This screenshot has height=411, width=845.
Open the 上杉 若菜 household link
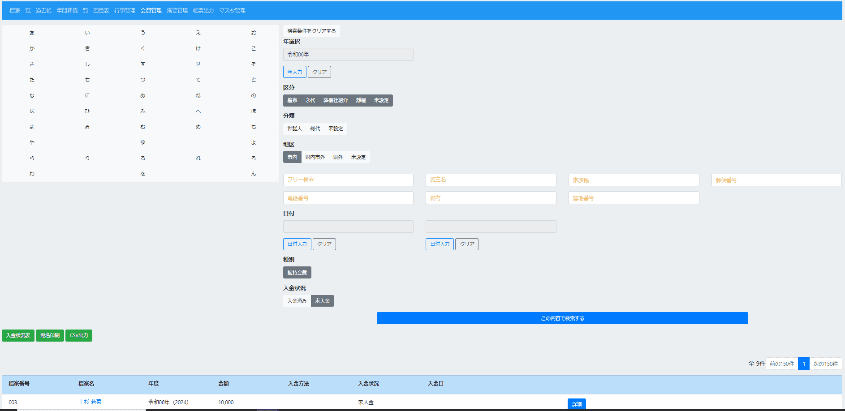(x=90, y=402)
